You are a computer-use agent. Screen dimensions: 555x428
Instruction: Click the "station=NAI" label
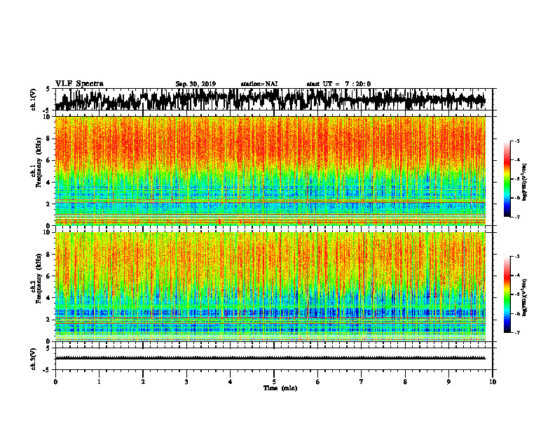259,84
